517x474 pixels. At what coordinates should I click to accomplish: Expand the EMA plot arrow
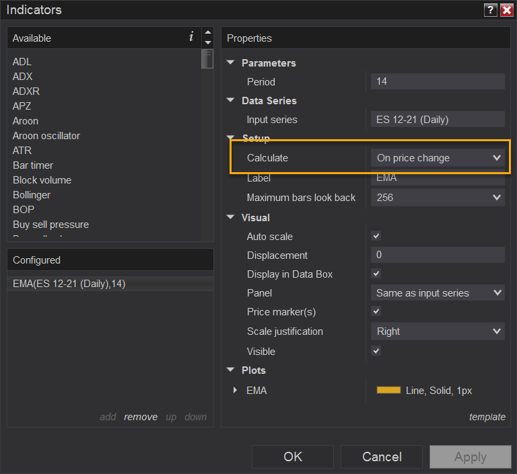tap(234, 390)
